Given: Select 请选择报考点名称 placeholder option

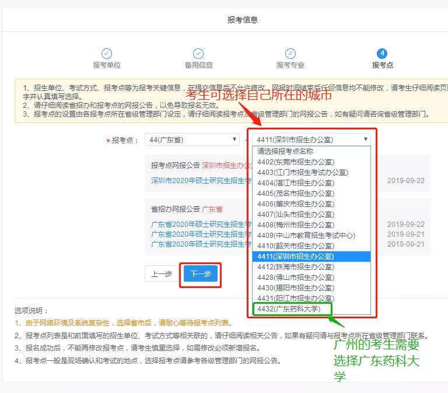Looking at the screenshot, I should click(311, 152).
